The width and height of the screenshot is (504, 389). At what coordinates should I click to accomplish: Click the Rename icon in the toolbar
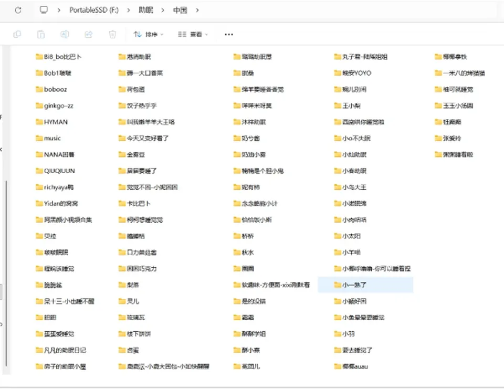pyautogui.click(x=65, y=34)
